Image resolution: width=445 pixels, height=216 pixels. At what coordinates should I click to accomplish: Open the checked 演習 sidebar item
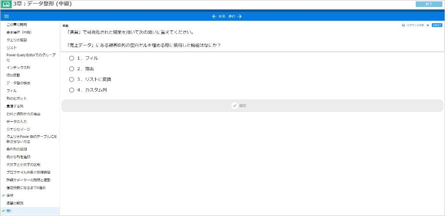[x=10, y=195]
